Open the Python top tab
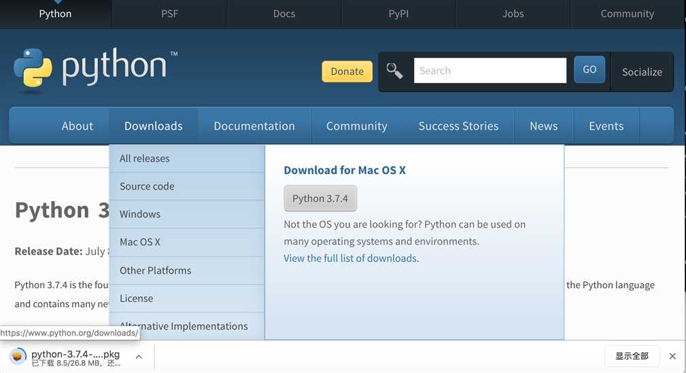 click(55, 14)
